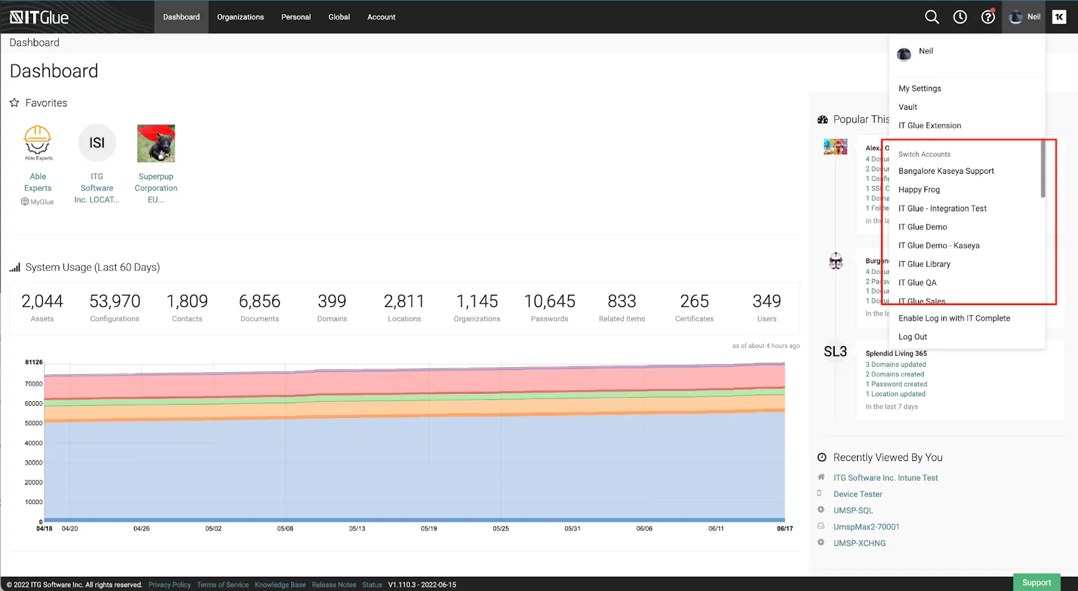Viewport: 1078px width, 591px height.
Task: Open the Release Notes footer link
Action: pos(334,585)
